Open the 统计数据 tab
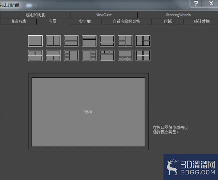 click(202, 21)
